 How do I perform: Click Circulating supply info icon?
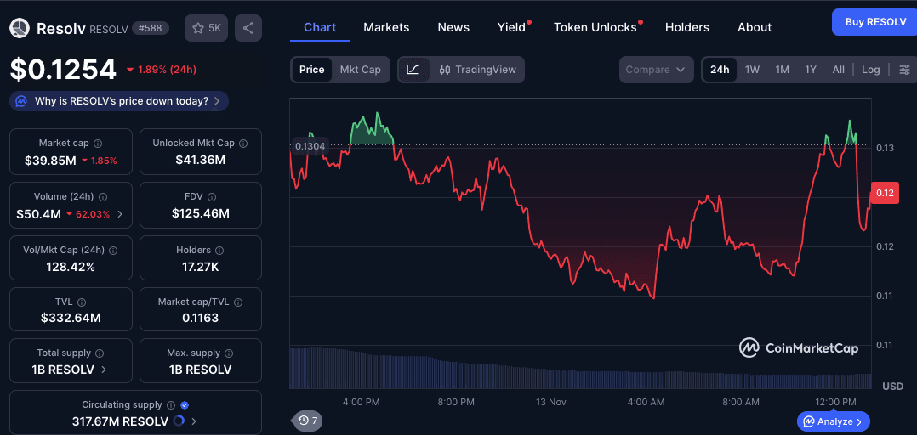click(171, 404)
